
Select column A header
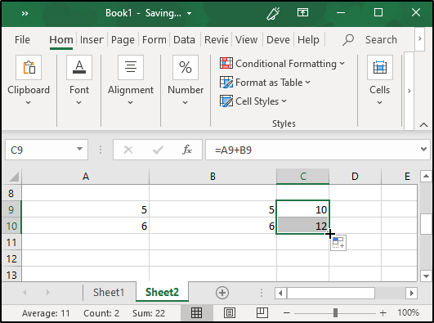pos(86,177)
